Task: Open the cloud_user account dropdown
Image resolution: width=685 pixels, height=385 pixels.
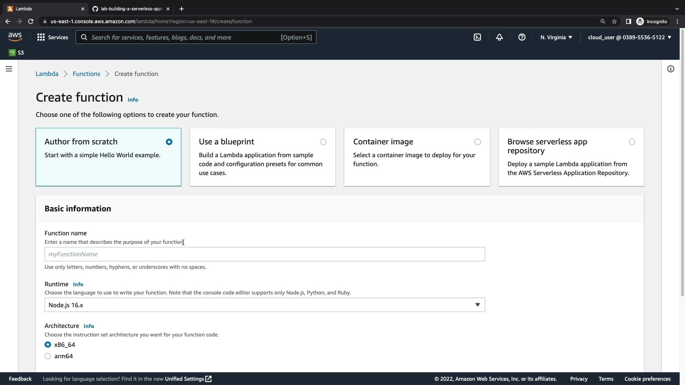Action: (629, 37)
